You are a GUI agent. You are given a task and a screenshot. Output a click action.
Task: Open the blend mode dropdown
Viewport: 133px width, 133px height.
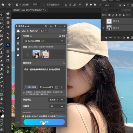pyautogui.click(x=111, y=10)
